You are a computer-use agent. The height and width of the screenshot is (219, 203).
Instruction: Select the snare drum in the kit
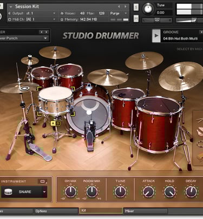point(56,101)
